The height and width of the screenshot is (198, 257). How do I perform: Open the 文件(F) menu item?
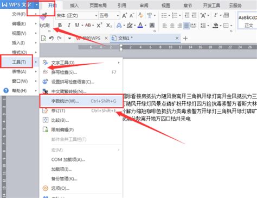click(x=20, y=14)
